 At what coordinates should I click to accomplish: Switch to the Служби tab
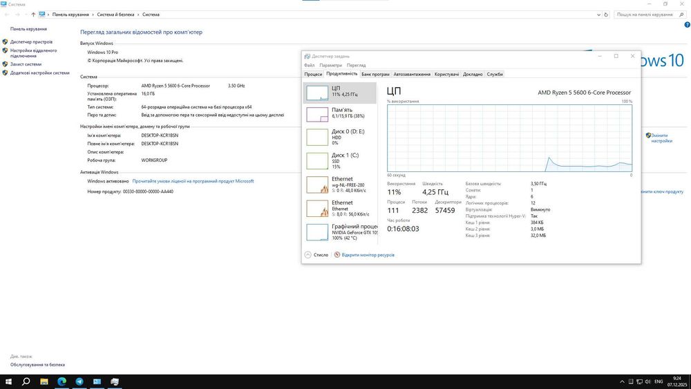(x=495, y=74)
